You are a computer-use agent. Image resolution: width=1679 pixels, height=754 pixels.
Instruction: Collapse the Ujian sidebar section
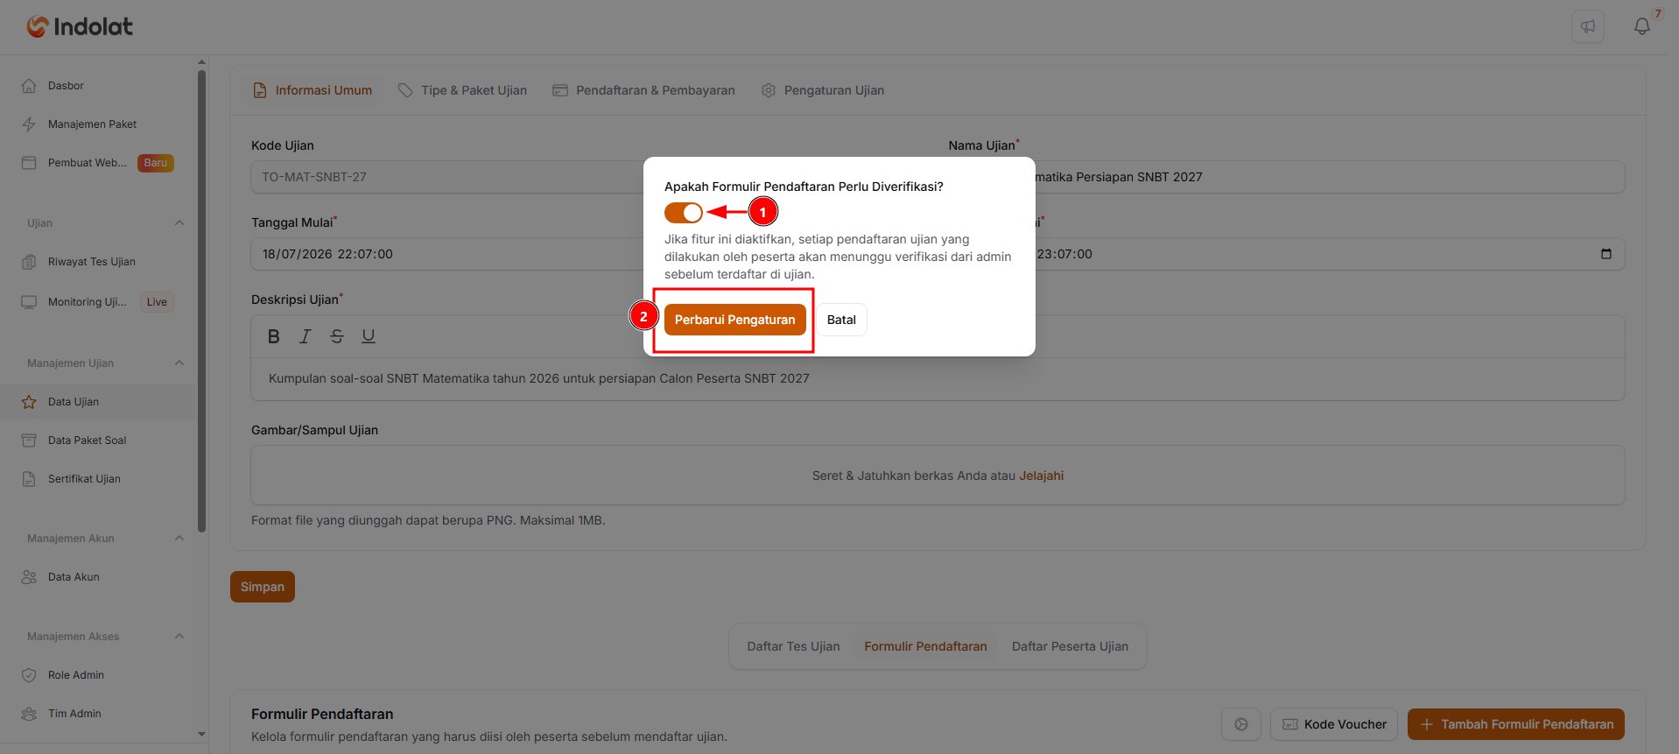click(x=179, y=223)
